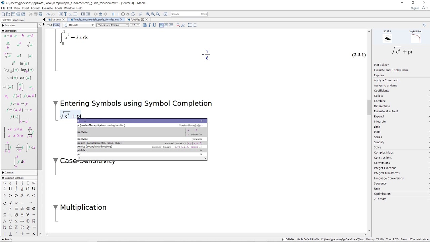Insert the ln(a) expression template
The width and height of the screenshot is (430, 242).
tap(25, 63)
